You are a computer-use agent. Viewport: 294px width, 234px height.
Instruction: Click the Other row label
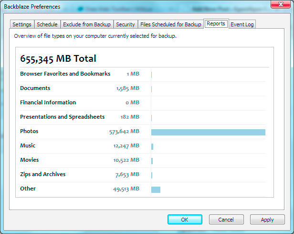(x=28, y=189)
